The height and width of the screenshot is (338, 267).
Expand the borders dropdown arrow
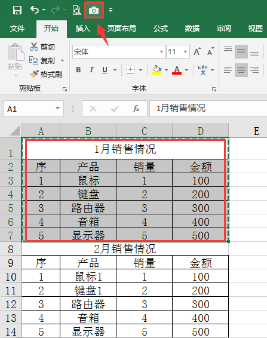click(x=140, y=70)
